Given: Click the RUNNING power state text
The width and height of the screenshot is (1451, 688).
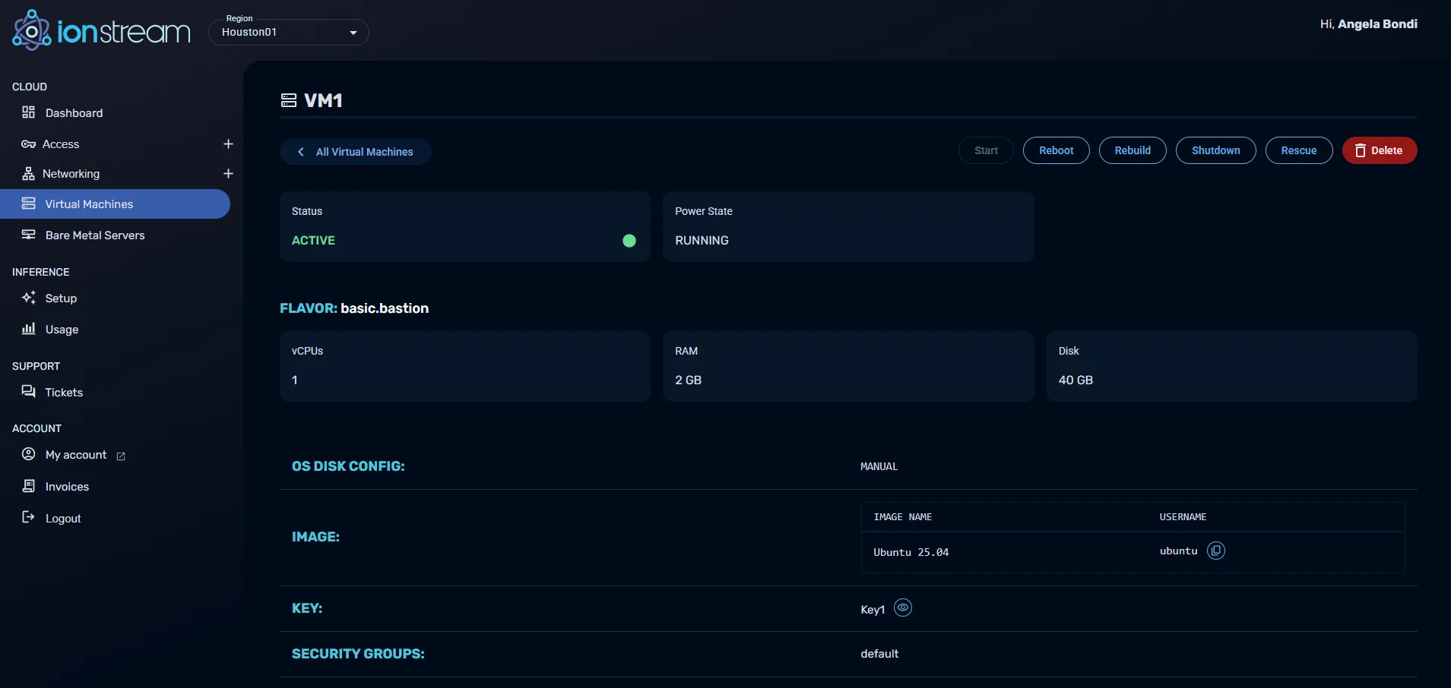Looking at the screenshot, I should pyautogui.click(x=702, y=241).
